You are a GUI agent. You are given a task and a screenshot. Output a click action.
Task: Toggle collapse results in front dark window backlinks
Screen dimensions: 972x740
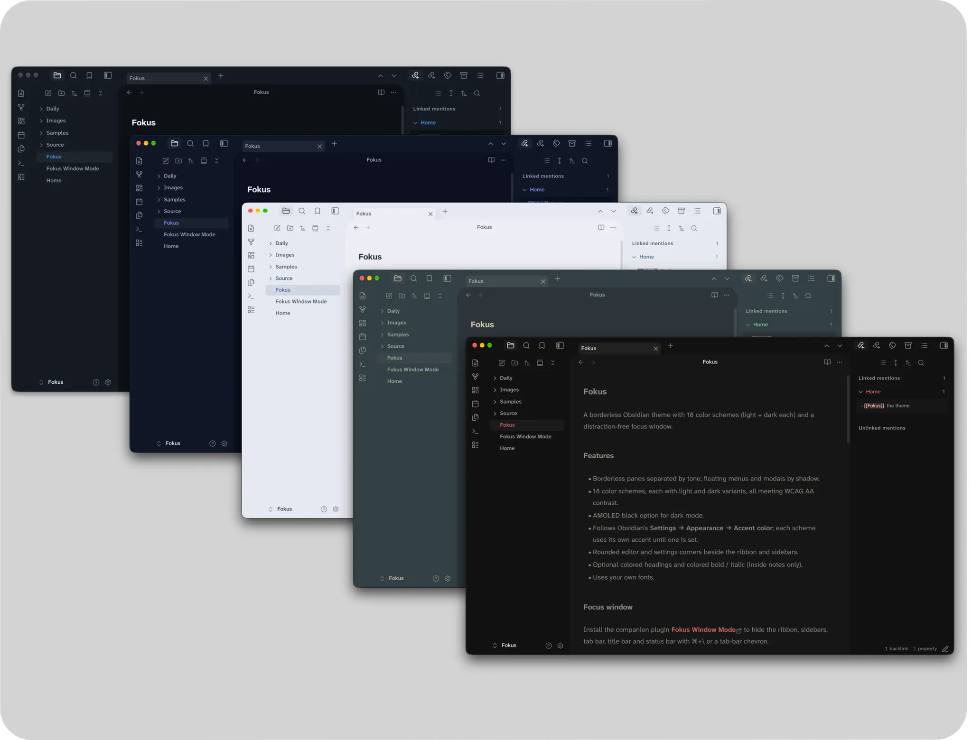point(883,363)
